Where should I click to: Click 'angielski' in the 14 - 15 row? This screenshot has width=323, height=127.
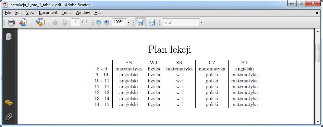[129, 105]
